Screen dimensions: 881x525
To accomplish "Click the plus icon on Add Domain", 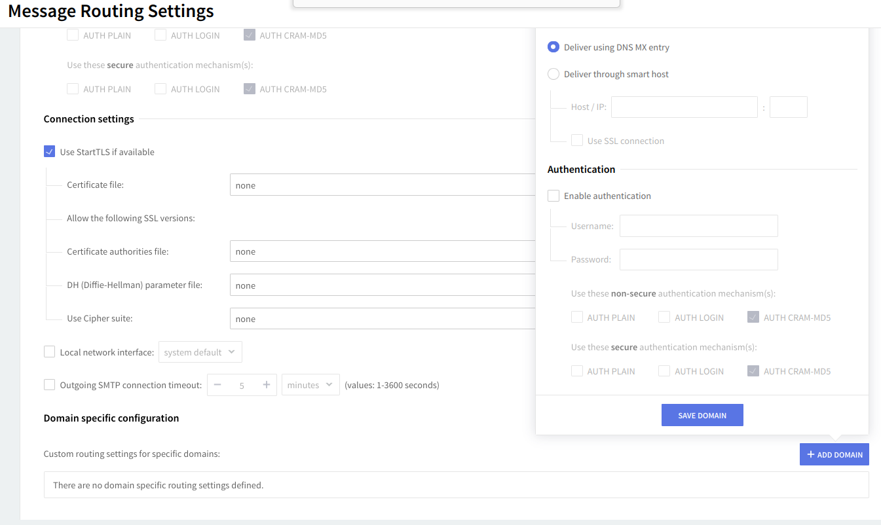I will point(811,454).
